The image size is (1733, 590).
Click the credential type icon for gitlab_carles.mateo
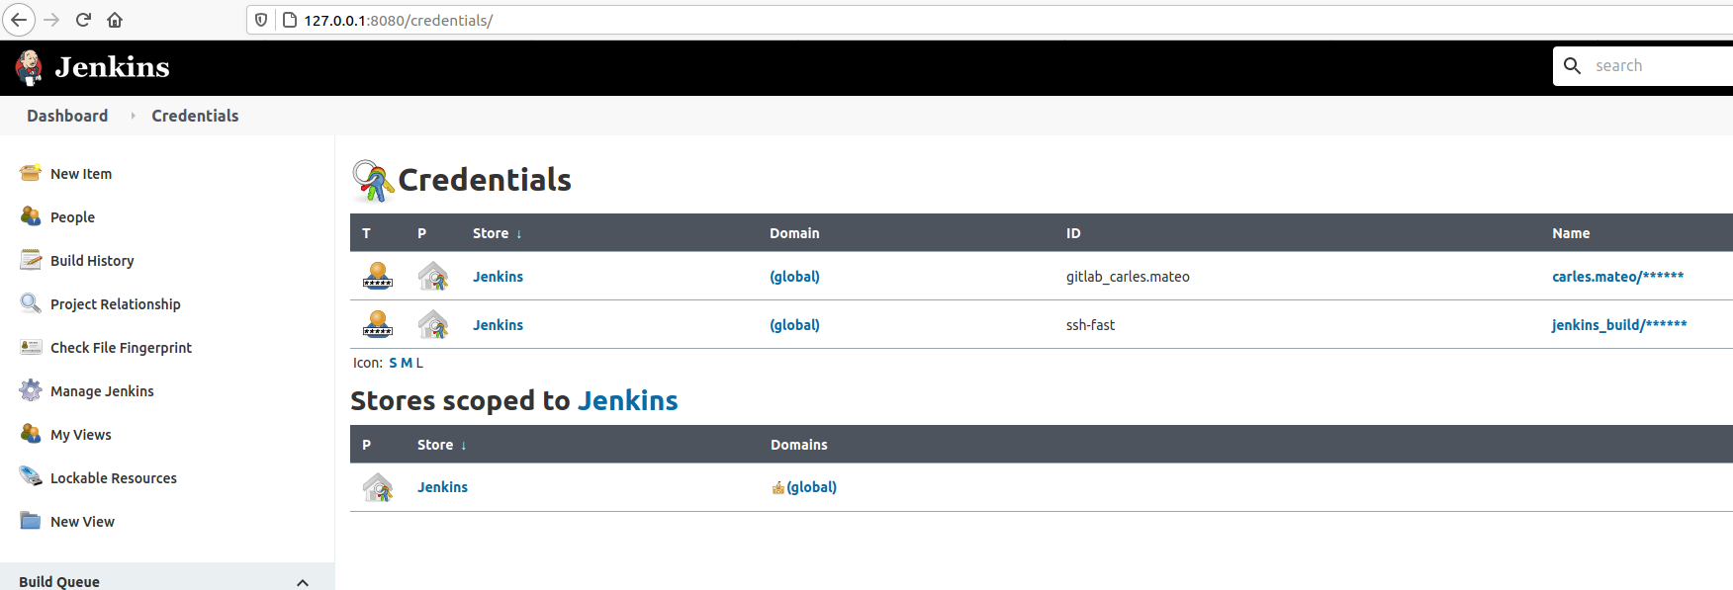pyautogui.click(x=378, y=276)
